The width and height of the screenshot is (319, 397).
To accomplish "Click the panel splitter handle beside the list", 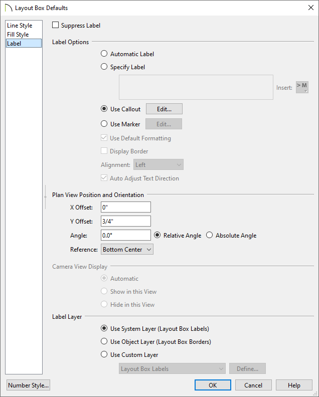I will click(45, 196).
